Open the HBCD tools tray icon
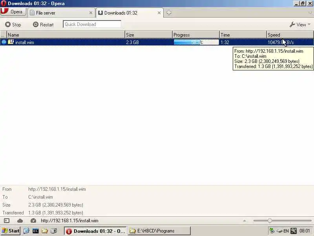This screenshot has height=236, width=314. 294,231
